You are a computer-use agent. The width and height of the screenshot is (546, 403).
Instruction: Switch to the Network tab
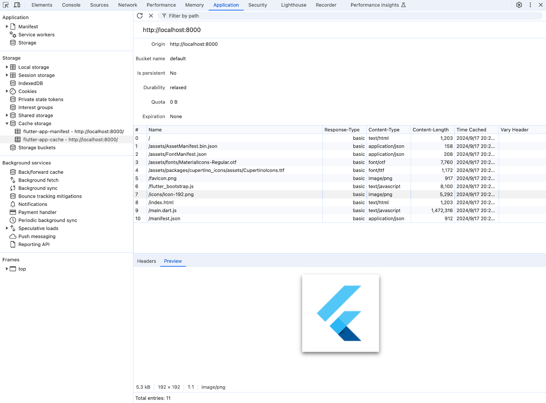(128, 5)
